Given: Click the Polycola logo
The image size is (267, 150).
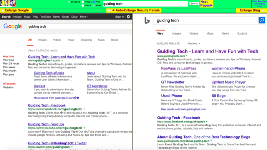Looking at the screenshot, I should (x=8, y=3).
